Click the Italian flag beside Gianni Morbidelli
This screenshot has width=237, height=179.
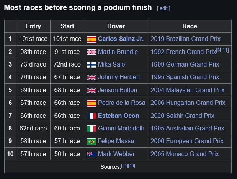(x=92, y=129)
